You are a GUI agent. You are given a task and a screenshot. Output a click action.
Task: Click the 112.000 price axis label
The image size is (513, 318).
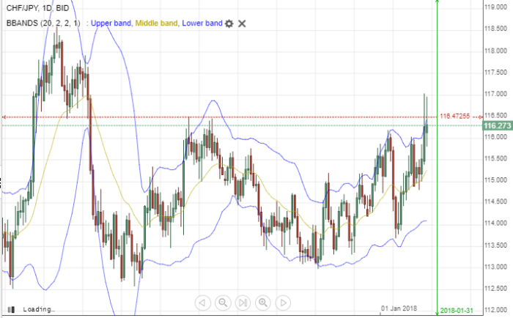point(495,309)
